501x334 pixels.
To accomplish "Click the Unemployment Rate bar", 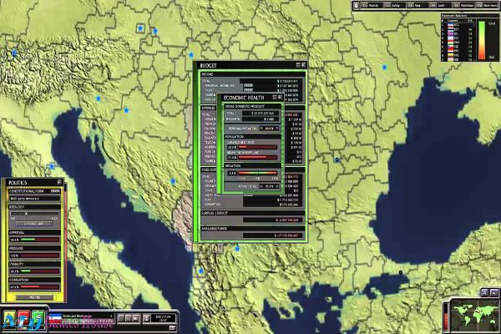I will click(257, 147).
